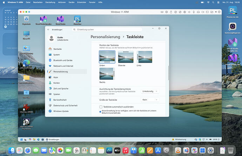Open the Mac Files desktop folder

click(x=26, y=94)
